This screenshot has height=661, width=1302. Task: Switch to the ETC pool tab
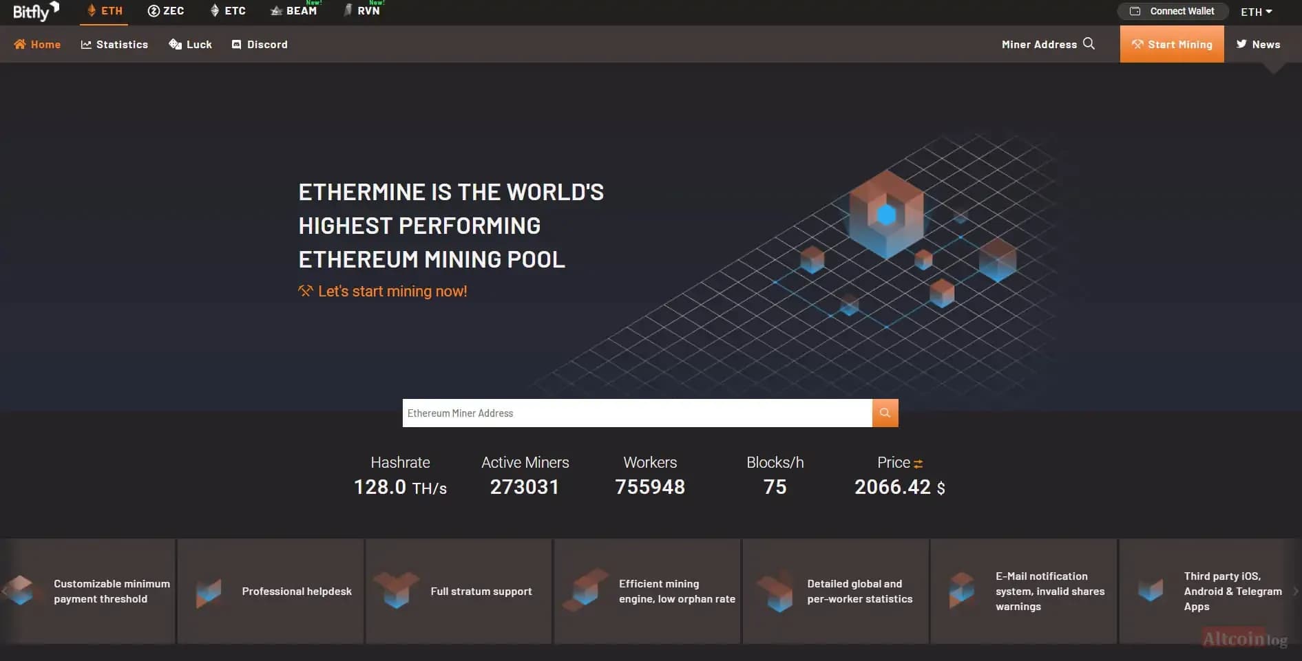228,11
